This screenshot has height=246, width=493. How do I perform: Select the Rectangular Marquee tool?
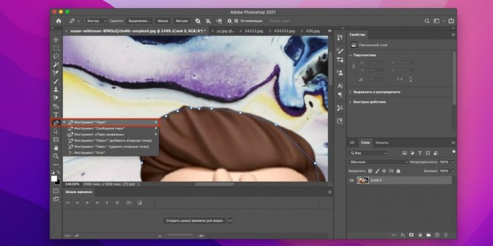(x=56, y=48)
